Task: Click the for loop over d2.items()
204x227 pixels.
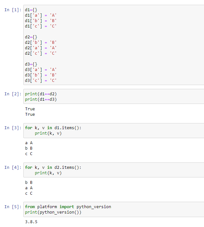Action: click(53, 167)
